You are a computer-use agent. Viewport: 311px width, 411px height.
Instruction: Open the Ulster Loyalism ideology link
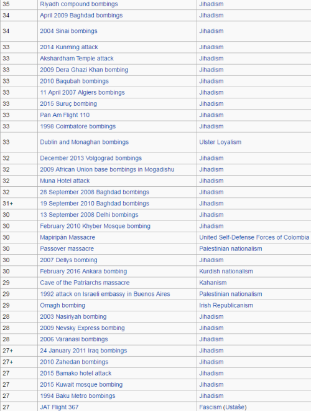[220, 142]
